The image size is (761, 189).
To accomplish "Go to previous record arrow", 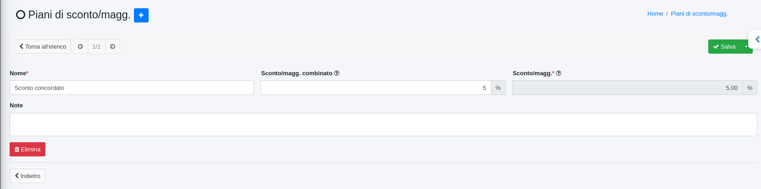I will 80,47.
